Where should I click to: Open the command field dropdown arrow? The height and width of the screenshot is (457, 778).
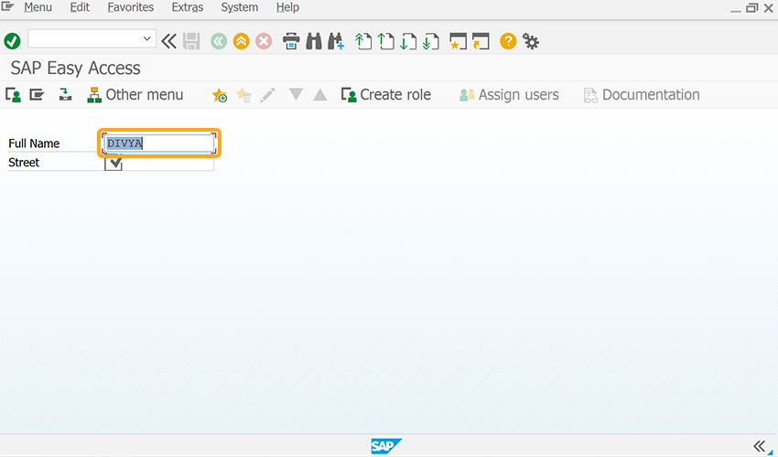146,38
